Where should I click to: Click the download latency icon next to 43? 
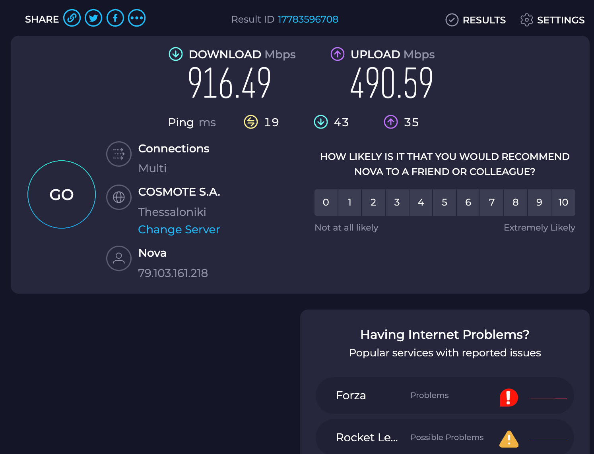point(321,122)
